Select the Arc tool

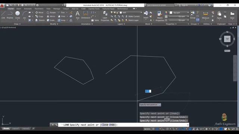pos(25,15)
